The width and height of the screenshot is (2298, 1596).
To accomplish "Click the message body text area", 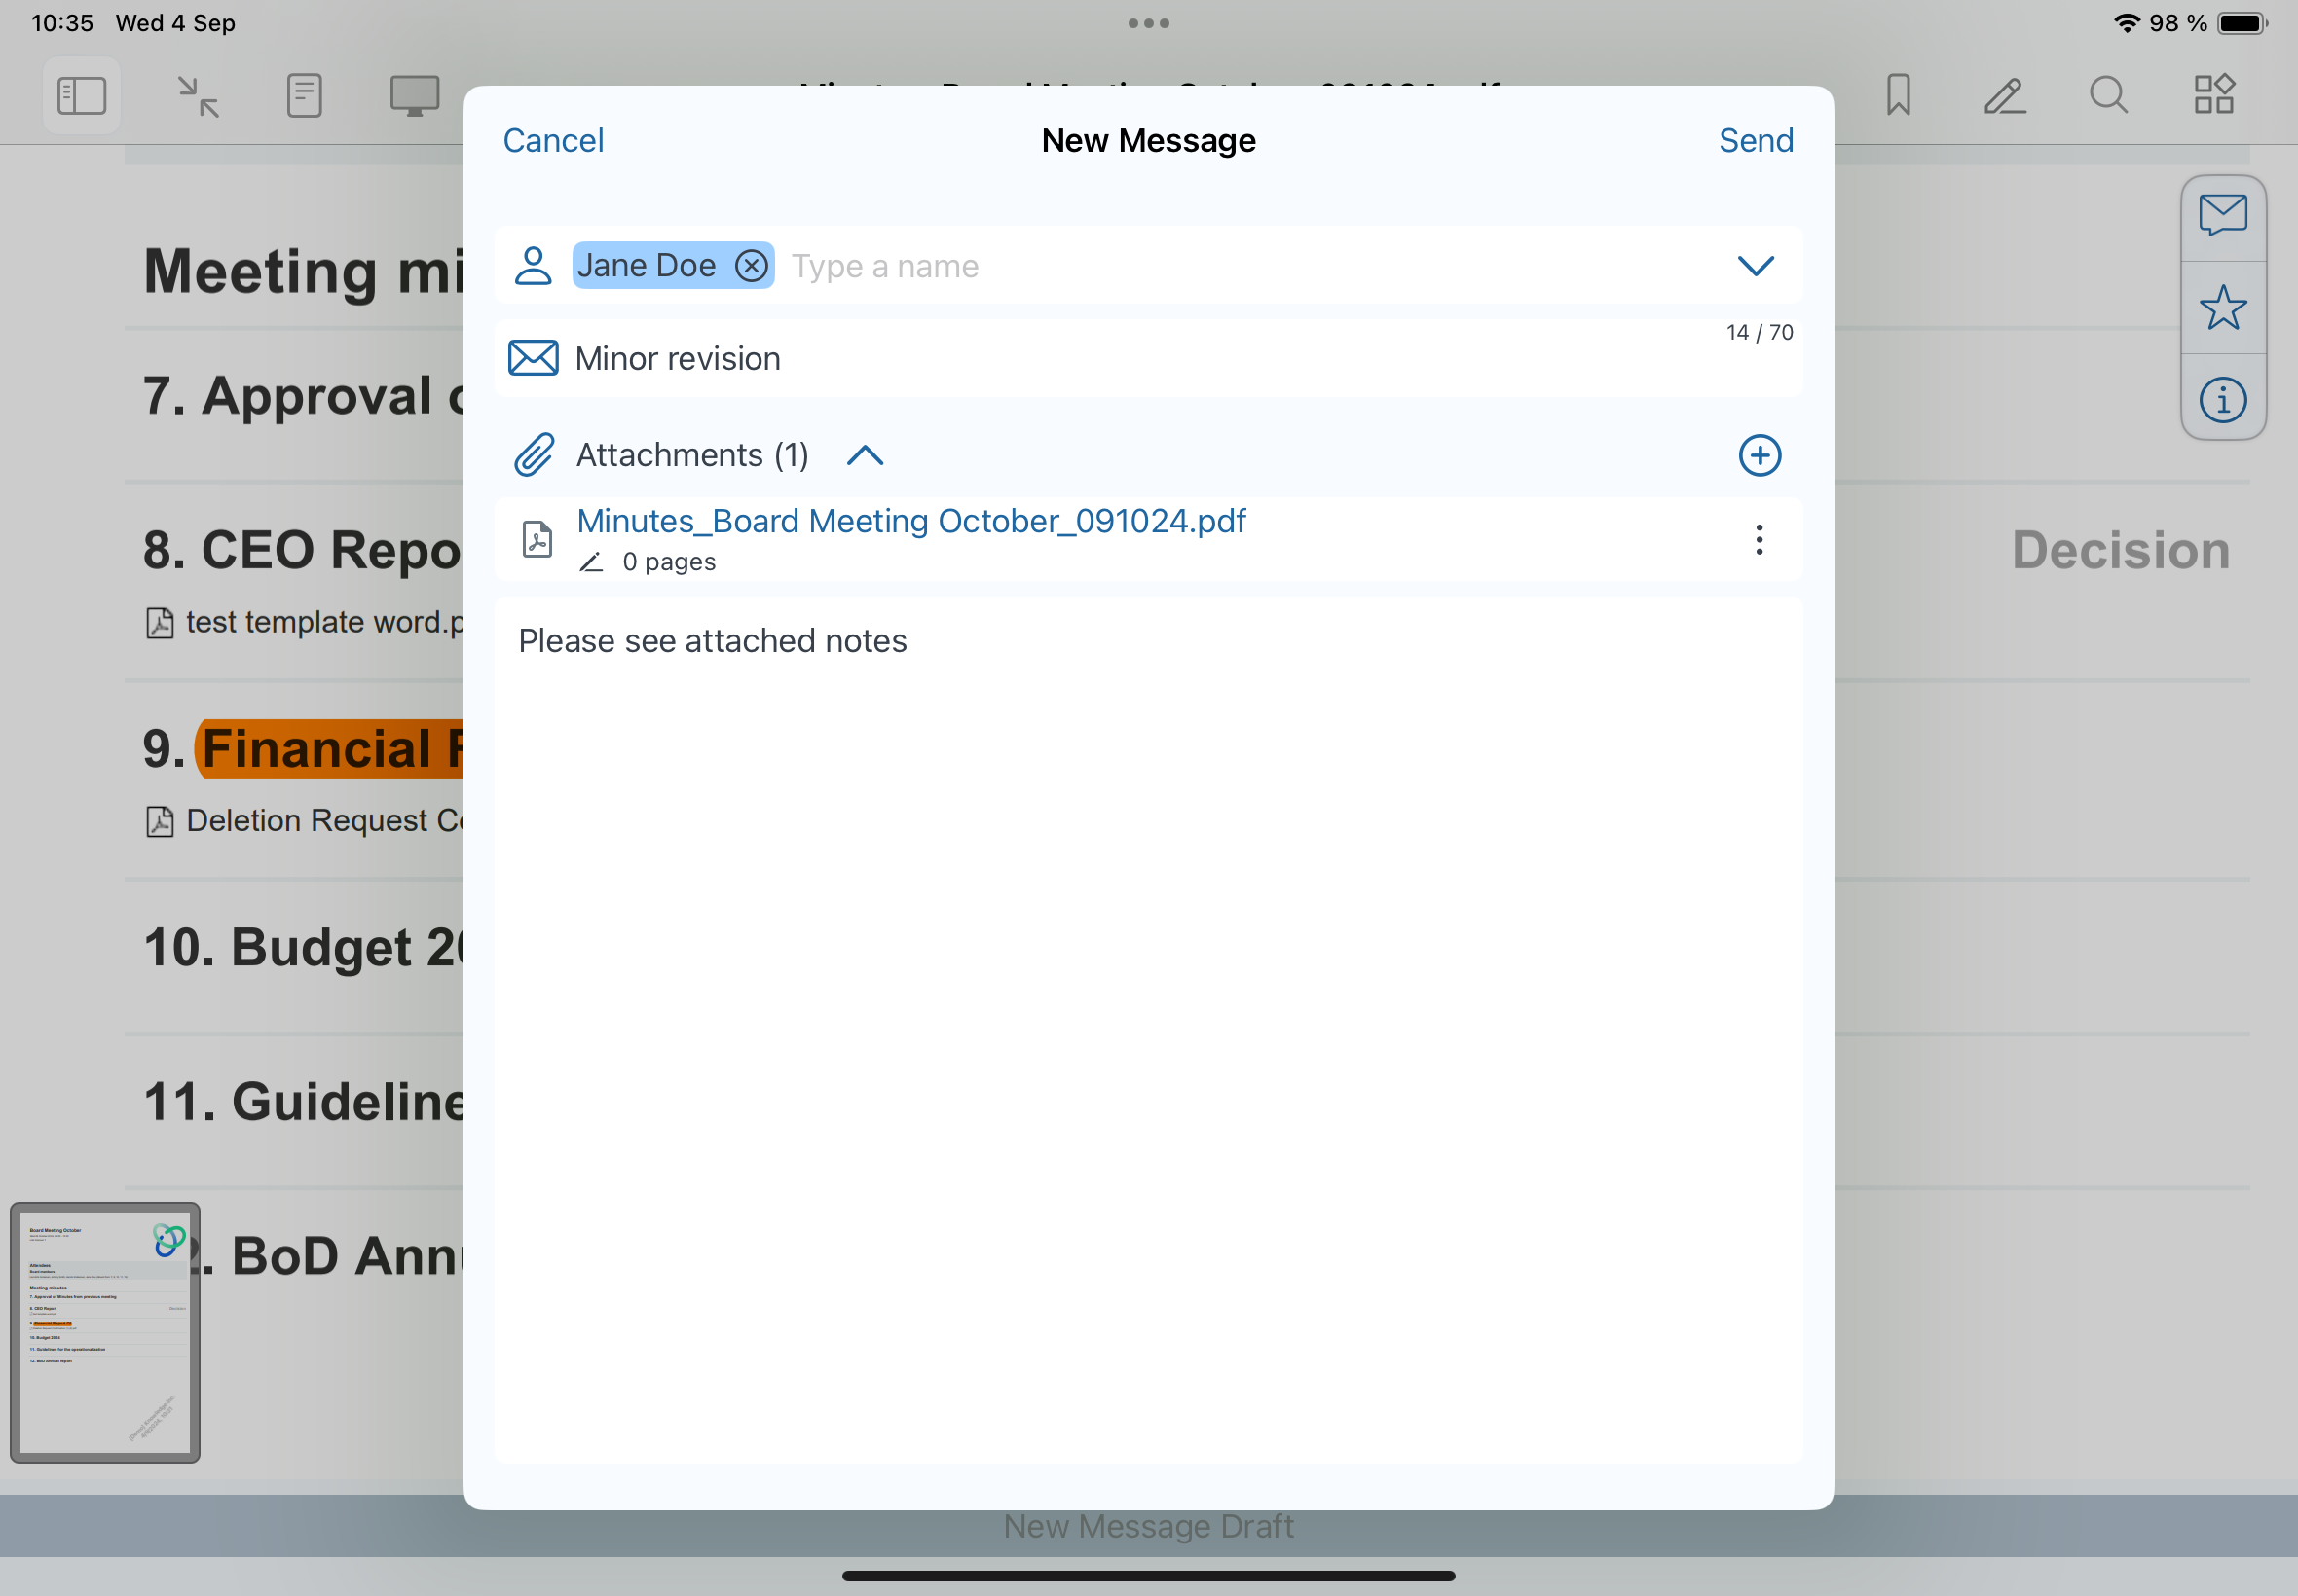I will point(1147,1030).
